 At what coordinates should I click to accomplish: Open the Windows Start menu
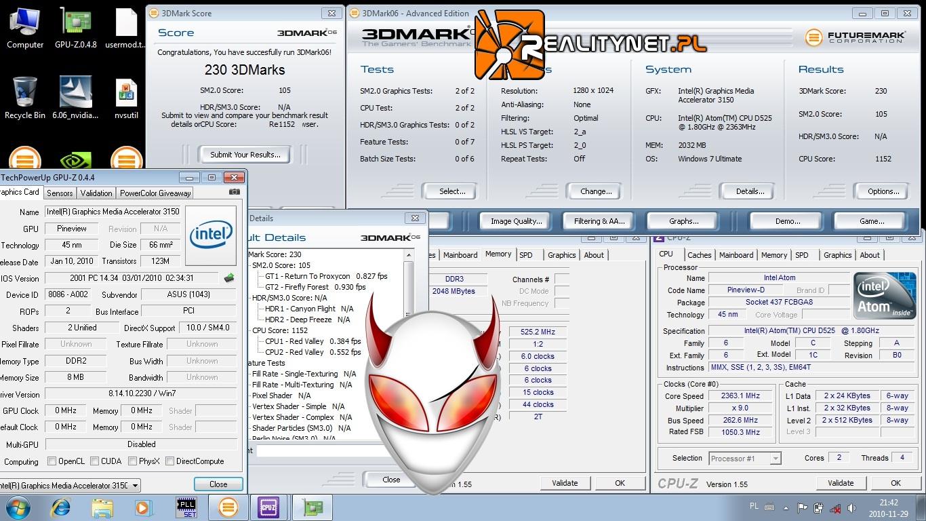18,507
